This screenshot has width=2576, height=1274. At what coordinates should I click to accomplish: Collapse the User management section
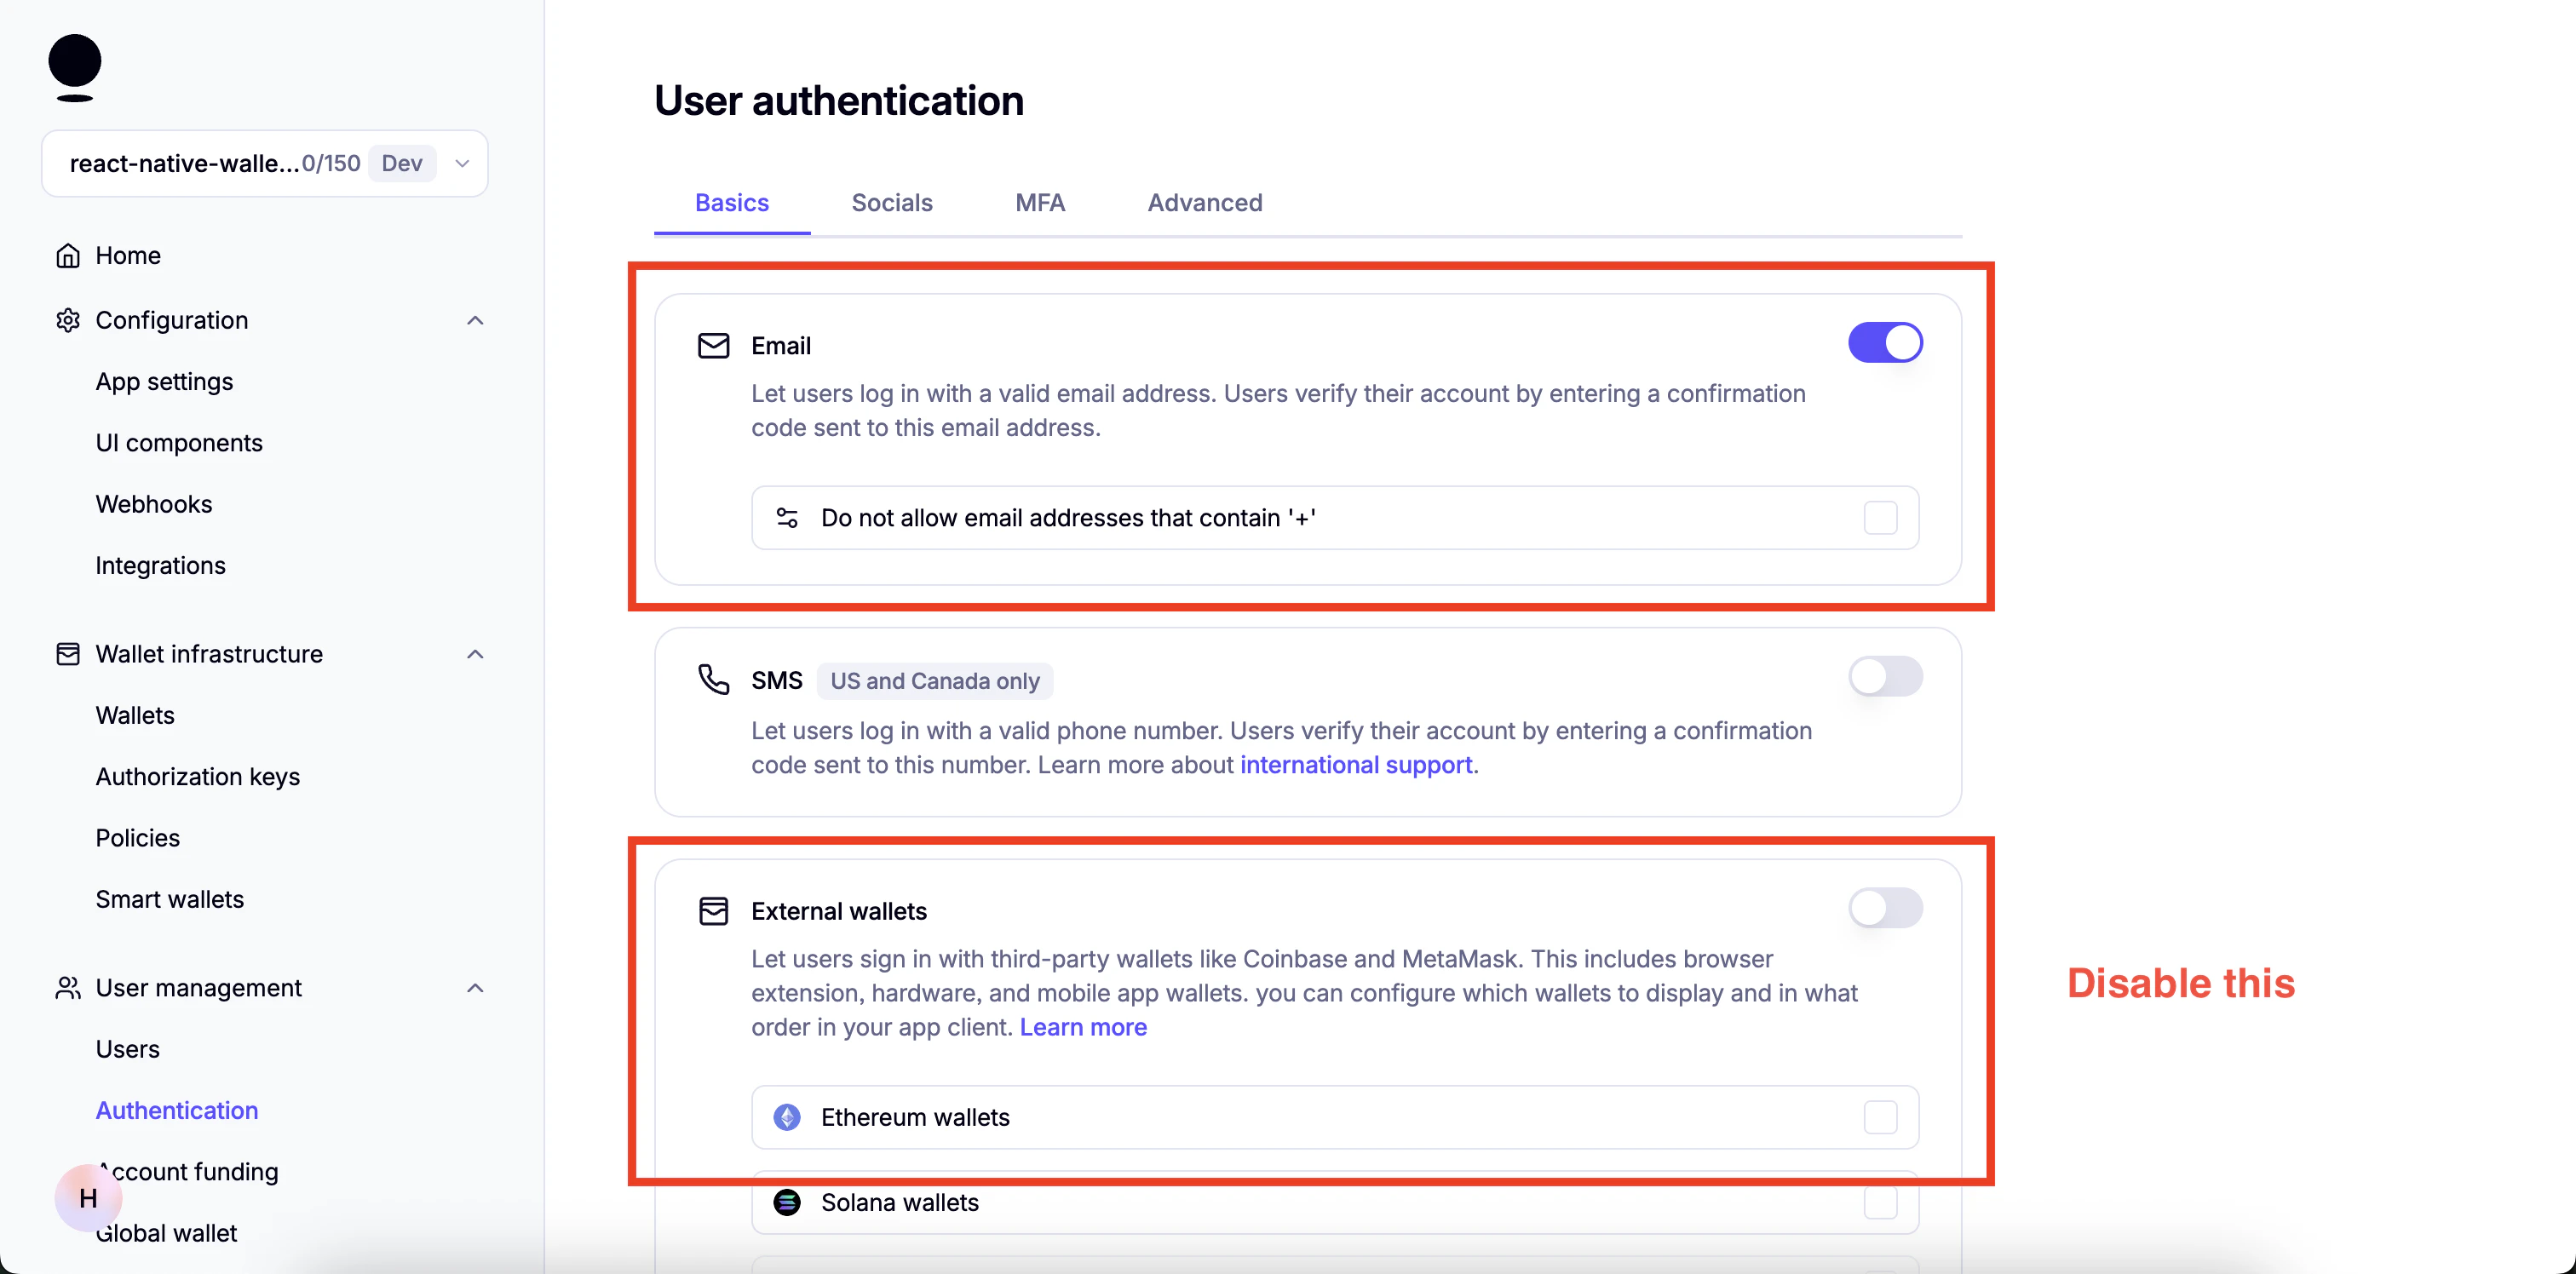tap(475, 988)
